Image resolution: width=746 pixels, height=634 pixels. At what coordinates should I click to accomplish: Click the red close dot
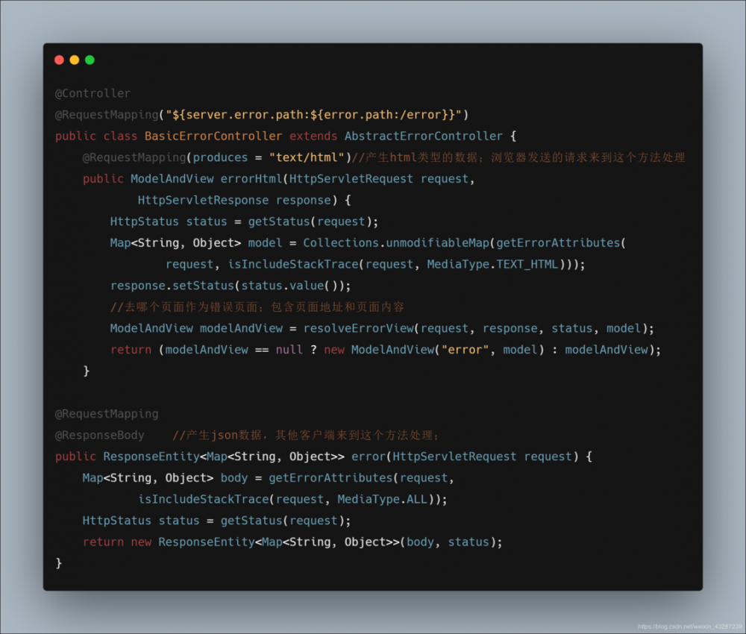pos(60,60)
